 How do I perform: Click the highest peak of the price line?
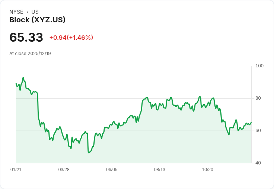pos(23,78)
